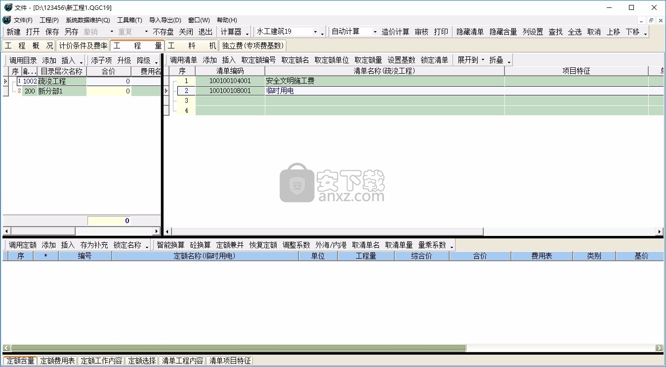Click 砼换算 in the quota toolbar
666x367 pixels.
pos(200,245)
